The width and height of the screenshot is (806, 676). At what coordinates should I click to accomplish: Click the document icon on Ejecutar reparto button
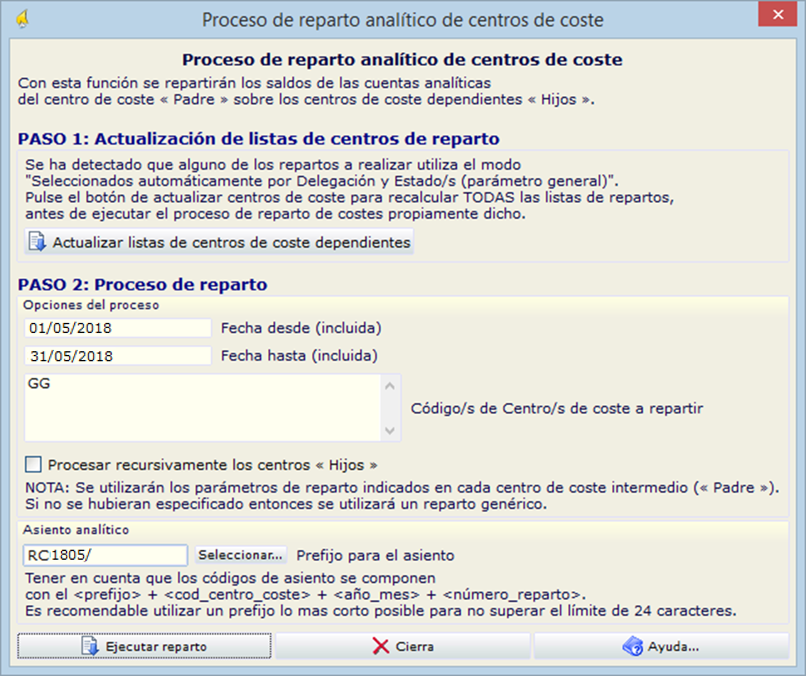tap(90, 646)
